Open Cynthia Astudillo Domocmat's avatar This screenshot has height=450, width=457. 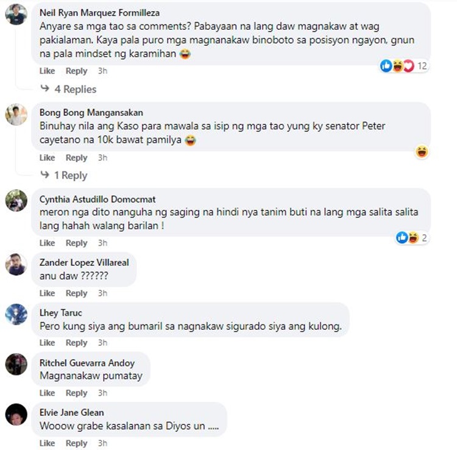pos(16,201)
